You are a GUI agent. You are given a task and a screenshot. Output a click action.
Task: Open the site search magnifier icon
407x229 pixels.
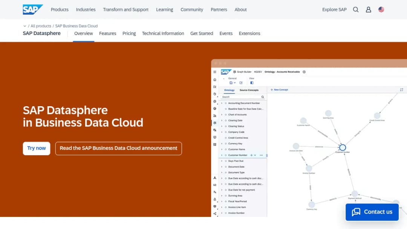(356, 9)
